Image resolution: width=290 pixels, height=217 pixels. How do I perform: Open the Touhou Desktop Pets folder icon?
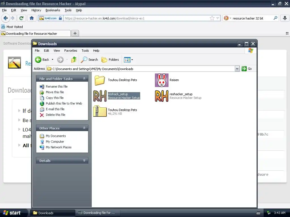click(x=100, y=80)
